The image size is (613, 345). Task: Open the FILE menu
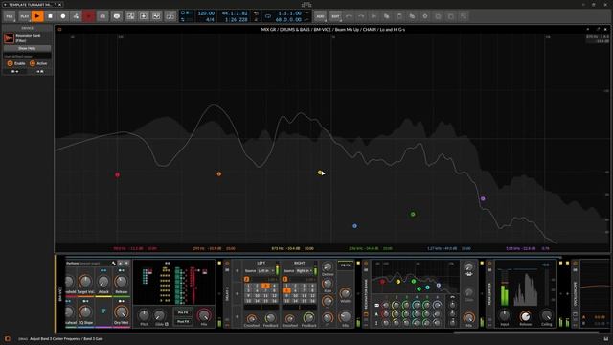(10, 16)
